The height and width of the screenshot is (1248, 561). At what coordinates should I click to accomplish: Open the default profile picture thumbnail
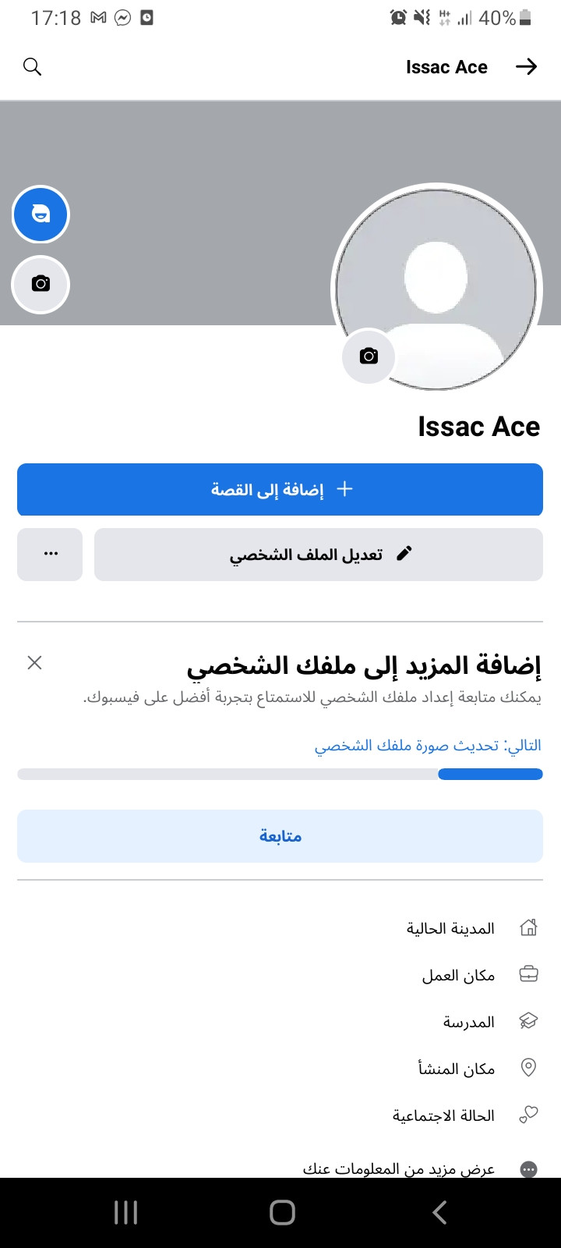(436, 289)
